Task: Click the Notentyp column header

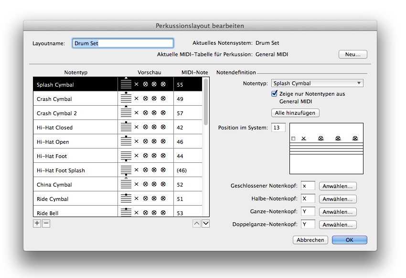Action: point(75,72)
